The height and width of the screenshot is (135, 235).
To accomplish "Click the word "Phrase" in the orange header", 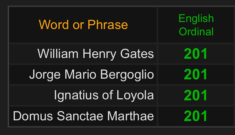I will pos(108,25).
